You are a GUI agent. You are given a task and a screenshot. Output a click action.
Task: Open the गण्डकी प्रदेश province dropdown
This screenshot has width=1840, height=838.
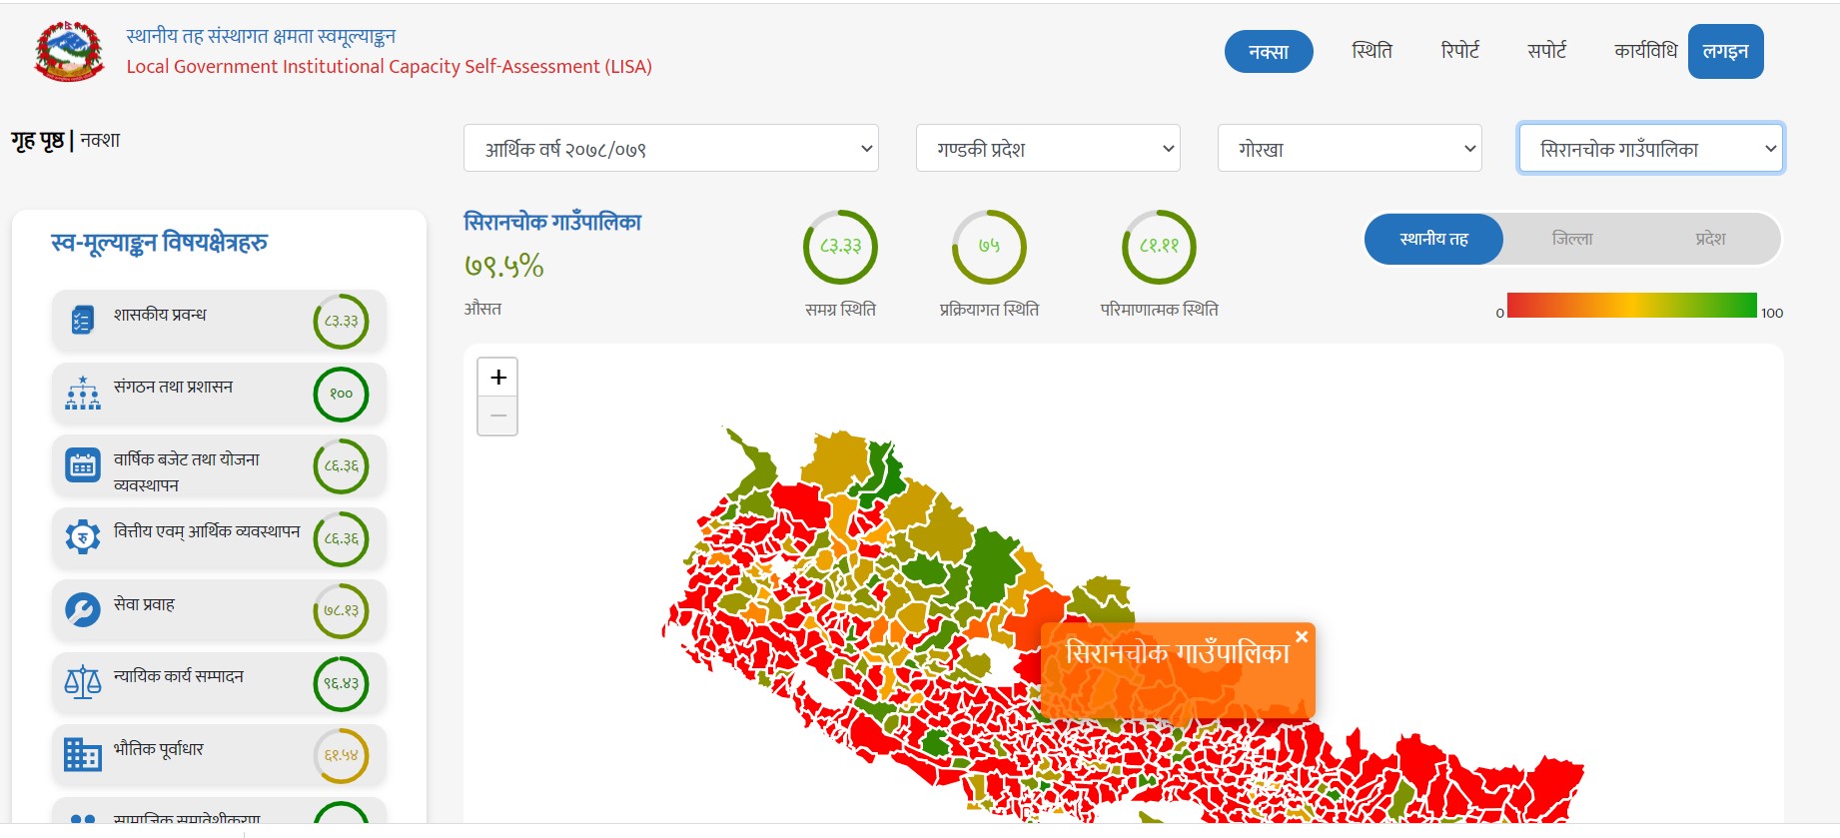1048,149
